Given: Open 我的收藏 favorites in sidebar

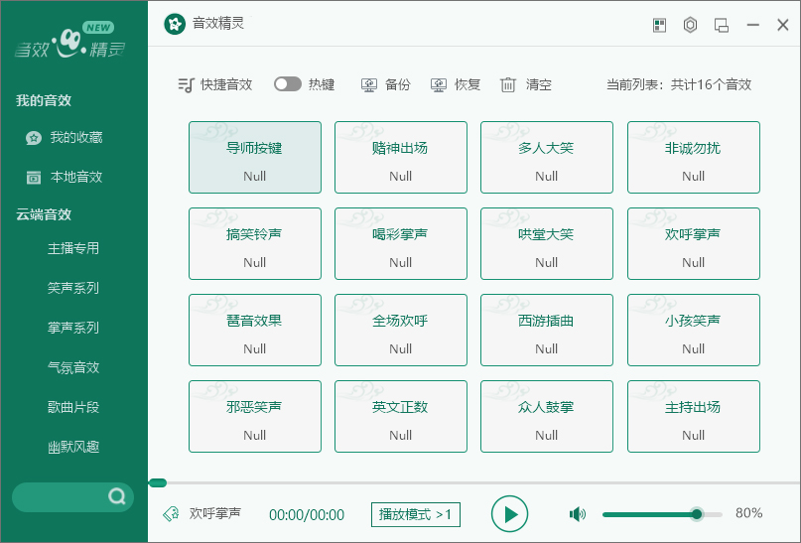Looking at the screenshot, I should (65, 137).
